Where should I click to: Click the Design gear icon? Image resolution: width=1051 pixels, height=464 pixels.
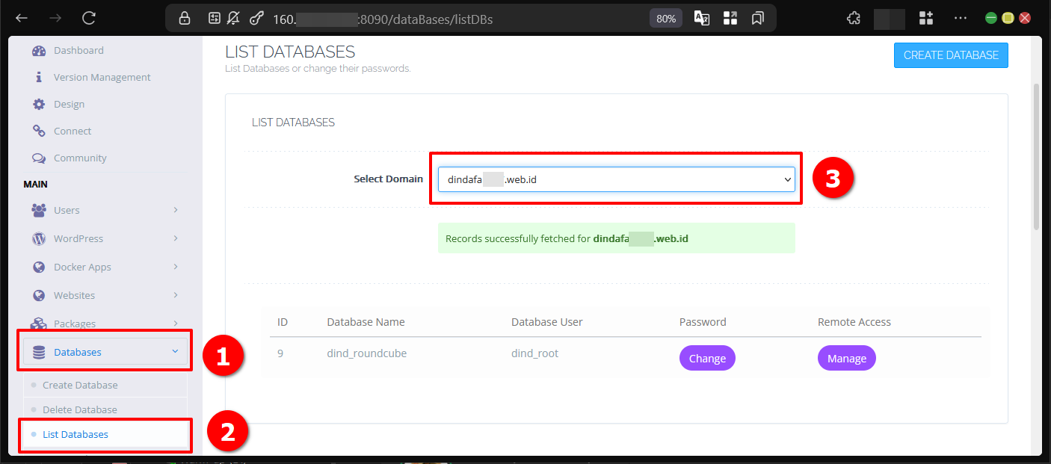[39, 105]
